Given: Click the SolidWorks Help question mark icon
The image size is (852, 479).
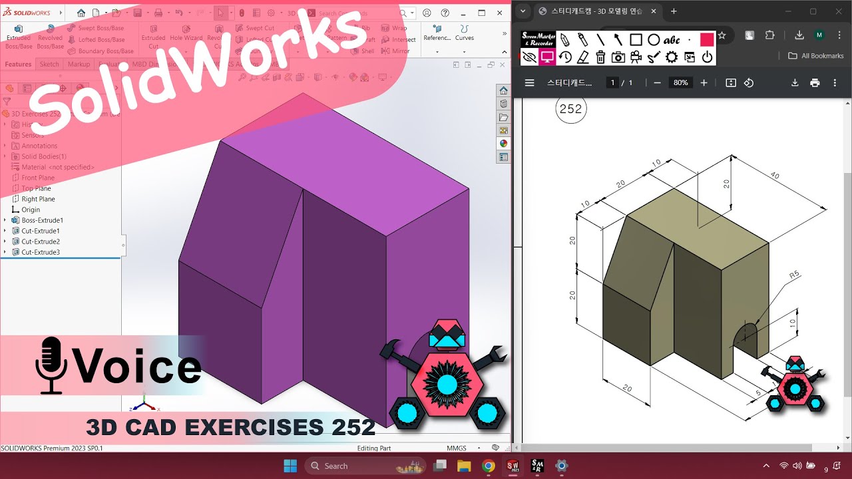Looking at the screenshot, I should tap(445, 13).
